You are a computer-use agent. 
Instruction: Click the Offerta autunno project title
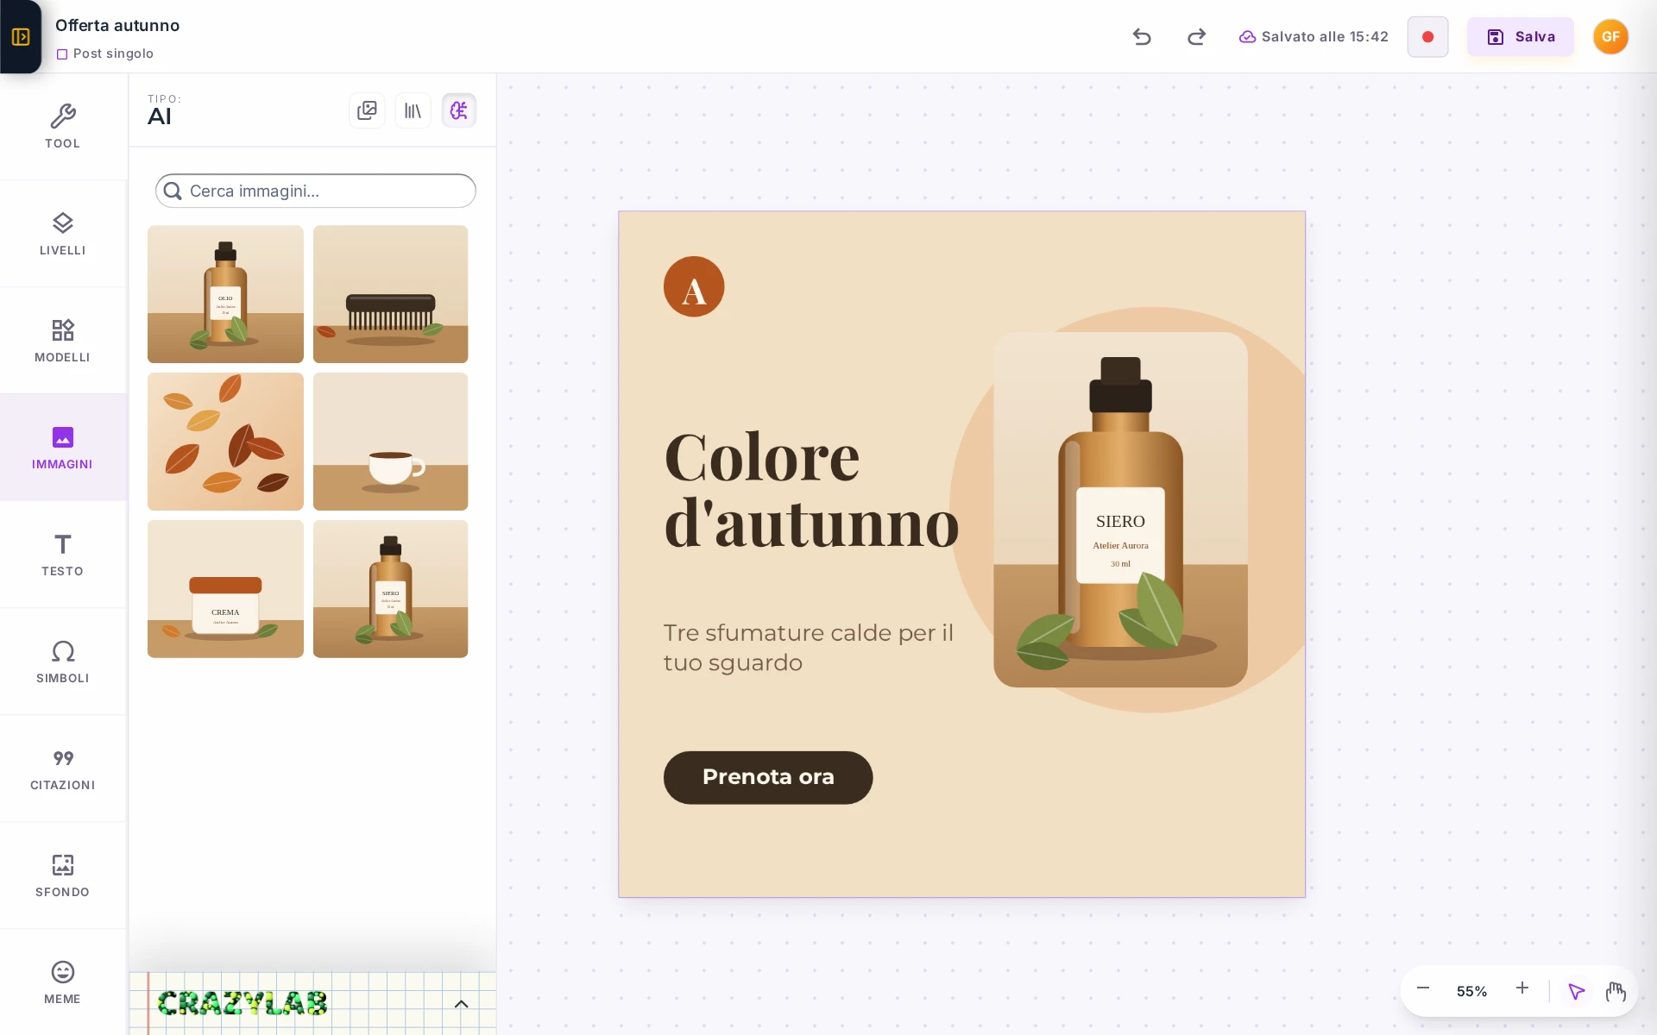[x=117, y=26]
